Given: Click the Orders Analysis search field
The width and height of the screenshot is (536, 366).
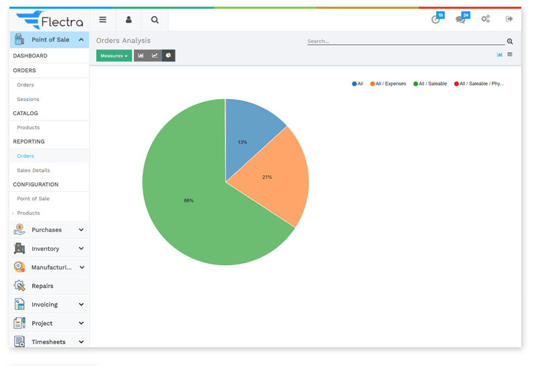Looking at the screenshot, I should tap(405, 41).
